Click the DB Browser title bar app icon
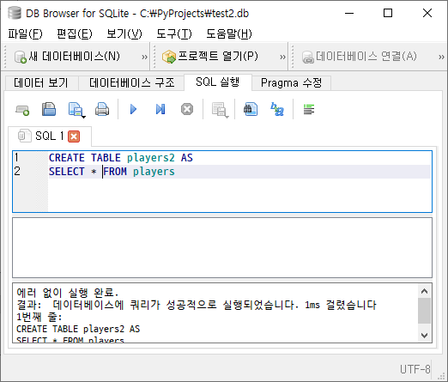This screenshot has height=382, width=448. pyautogui.click(x=15, y=13)
